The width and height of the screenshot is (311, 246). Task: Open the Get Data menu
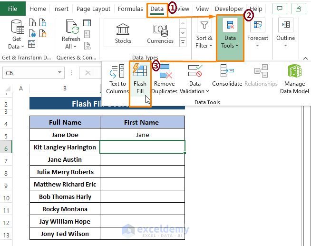[x=17, y=34]
